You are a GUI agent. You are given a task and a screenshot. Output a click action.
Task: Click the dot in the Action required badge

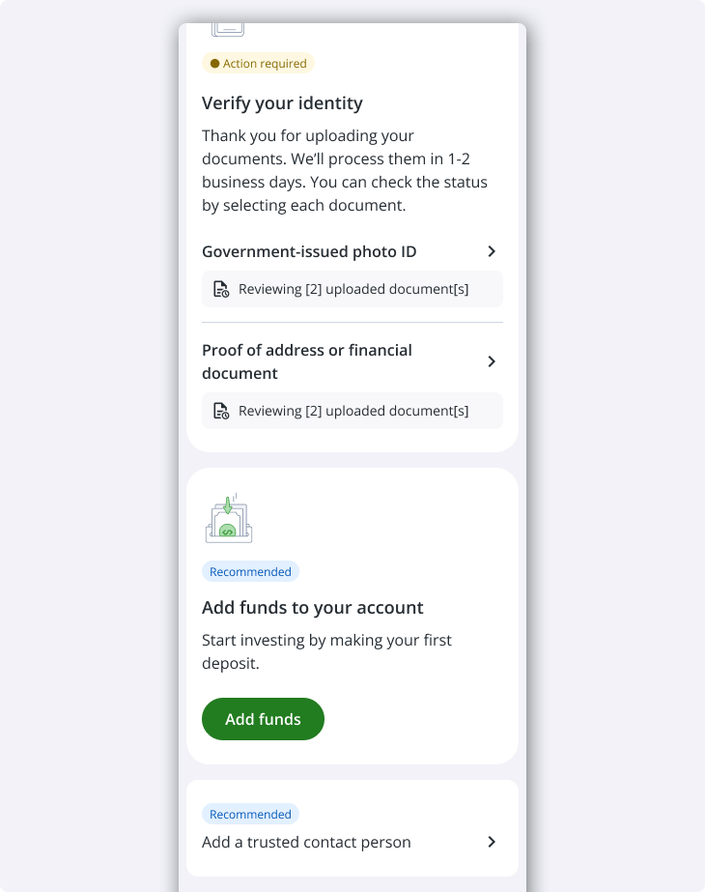point(214,64)
